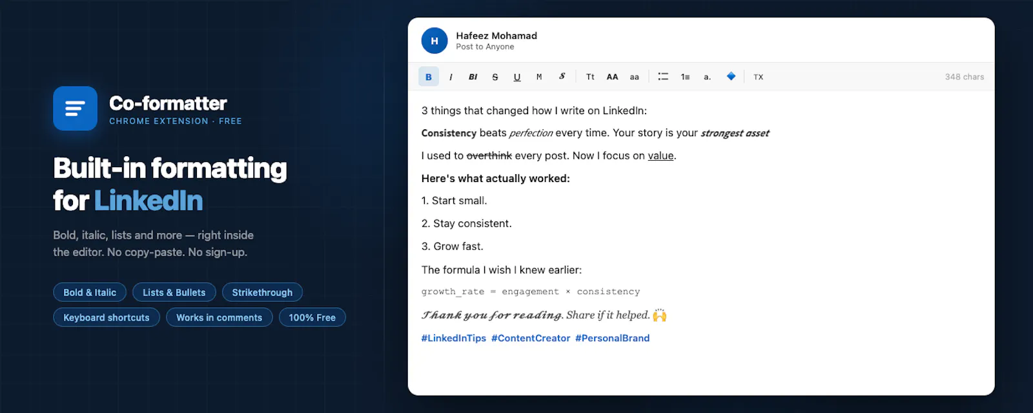1033x413 pixels.
Task: Select the Lists & Bullets feature pill
Action: pyautogui.click(x=174, y=292)
